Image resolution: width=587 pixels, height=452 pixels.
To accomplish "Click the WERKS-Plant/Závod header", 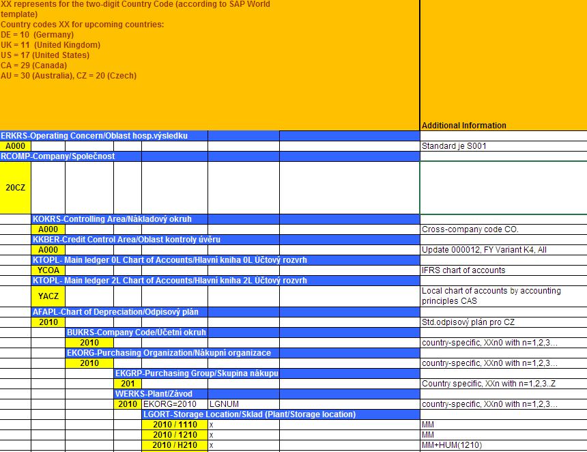I will (x=267, y=394).
